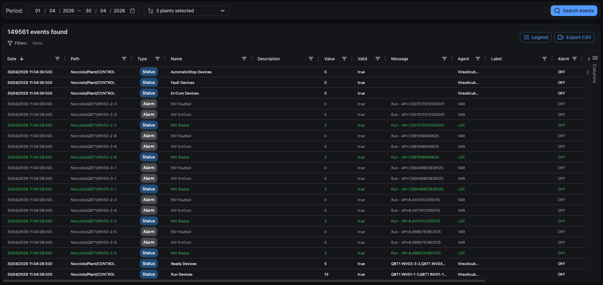Open the filter menu on Value column
603x285 pixels.
point(344,59)
